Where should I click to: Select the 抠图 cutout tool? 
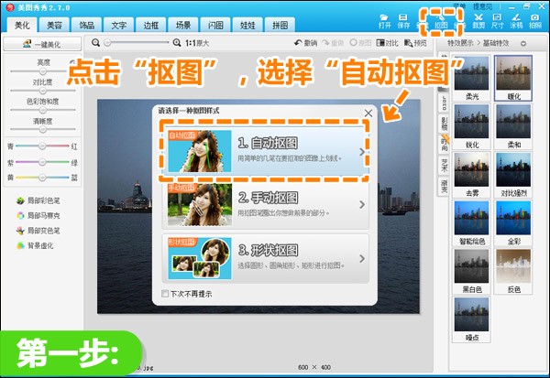pos(442,20)
